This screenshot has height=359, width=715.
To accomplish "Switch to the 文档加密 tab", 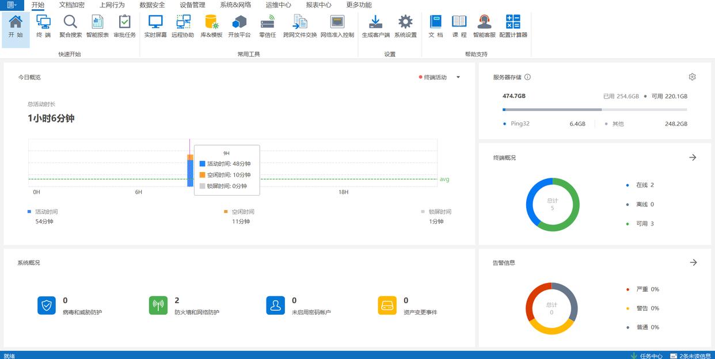I will click(x=72, y=5).
